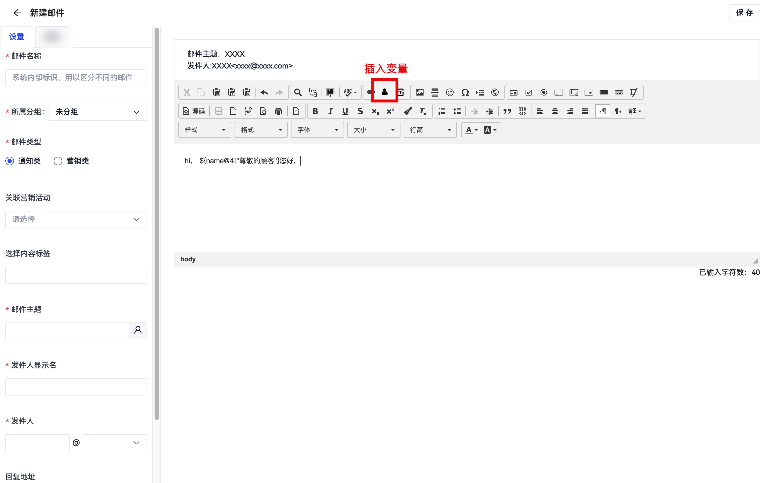Screen dimensions: 773x483
Task: Click the Copy icon in editor toolbar
Action: point(201,93)
